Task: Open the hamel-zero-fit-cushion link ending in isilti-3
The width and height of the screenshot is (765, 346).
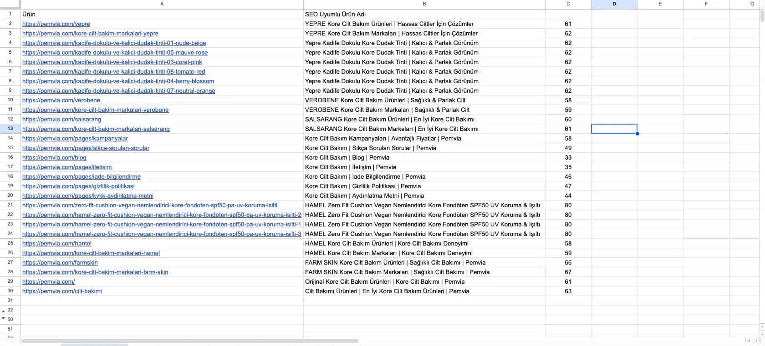Action: [x=162, y=234]
